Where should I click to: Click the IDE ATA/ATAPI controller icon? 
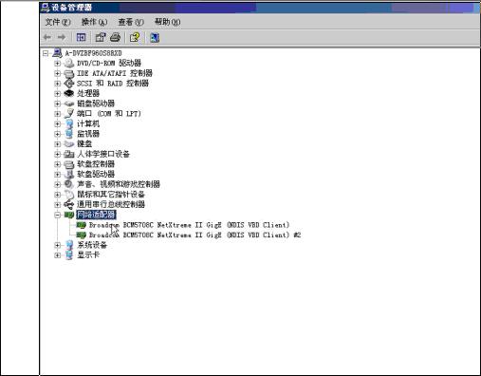pyautogui.click(x=69, y=73)
